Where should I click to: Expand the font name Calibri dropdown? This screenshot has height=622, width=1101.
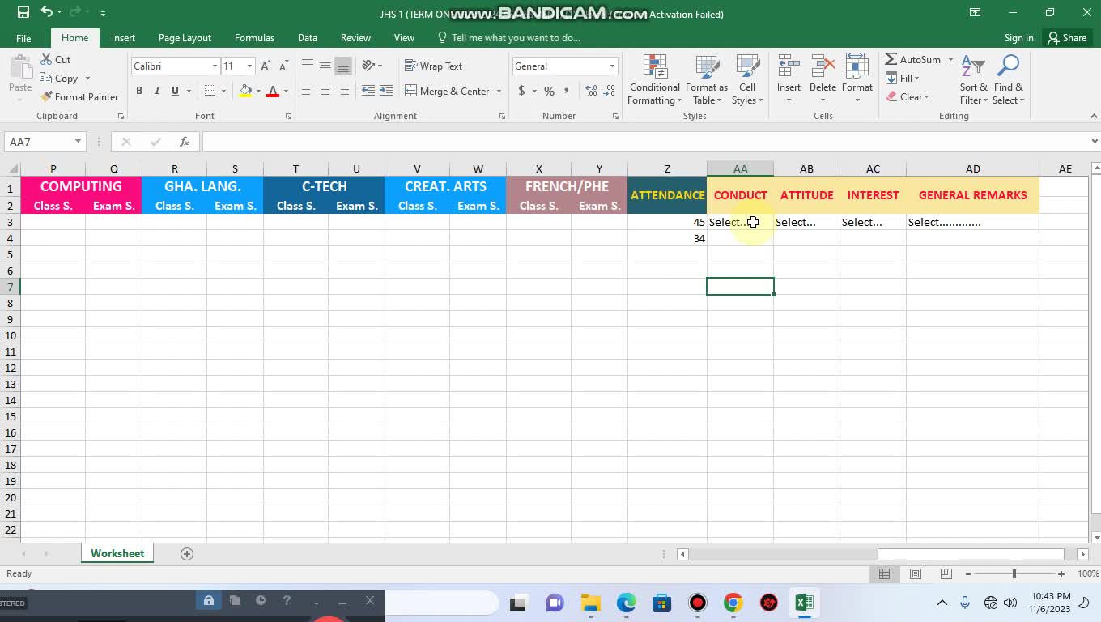click(215, 66)
